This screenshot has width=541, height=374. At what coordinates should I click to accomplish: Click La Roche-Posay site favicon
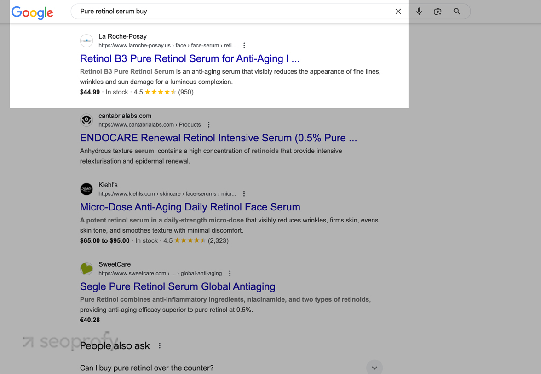click(86, 41)
